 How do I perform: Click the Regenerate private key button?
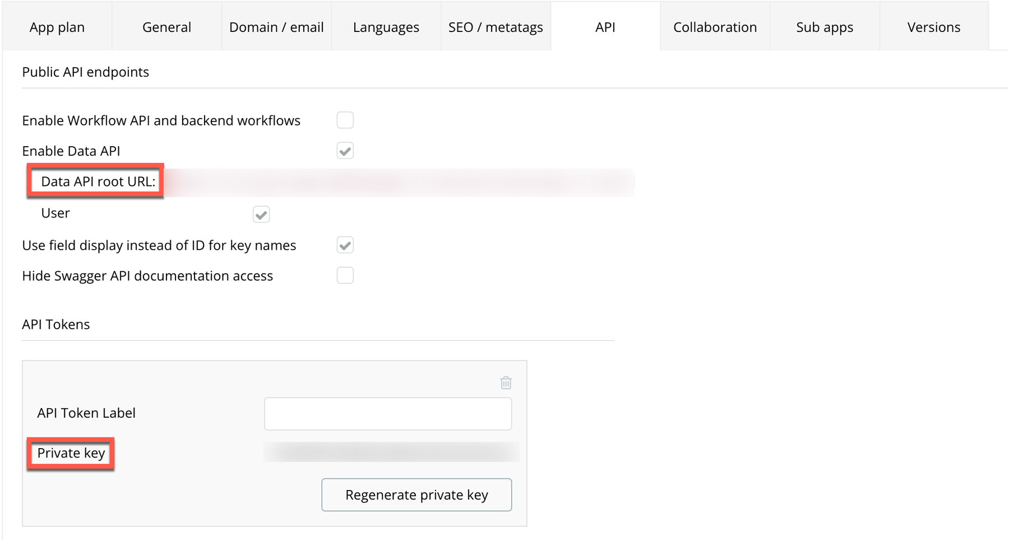[416, 495]
